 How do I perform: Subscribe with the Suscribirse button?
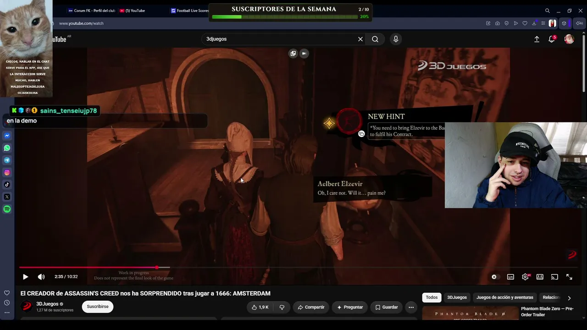[x=98, y=307]
